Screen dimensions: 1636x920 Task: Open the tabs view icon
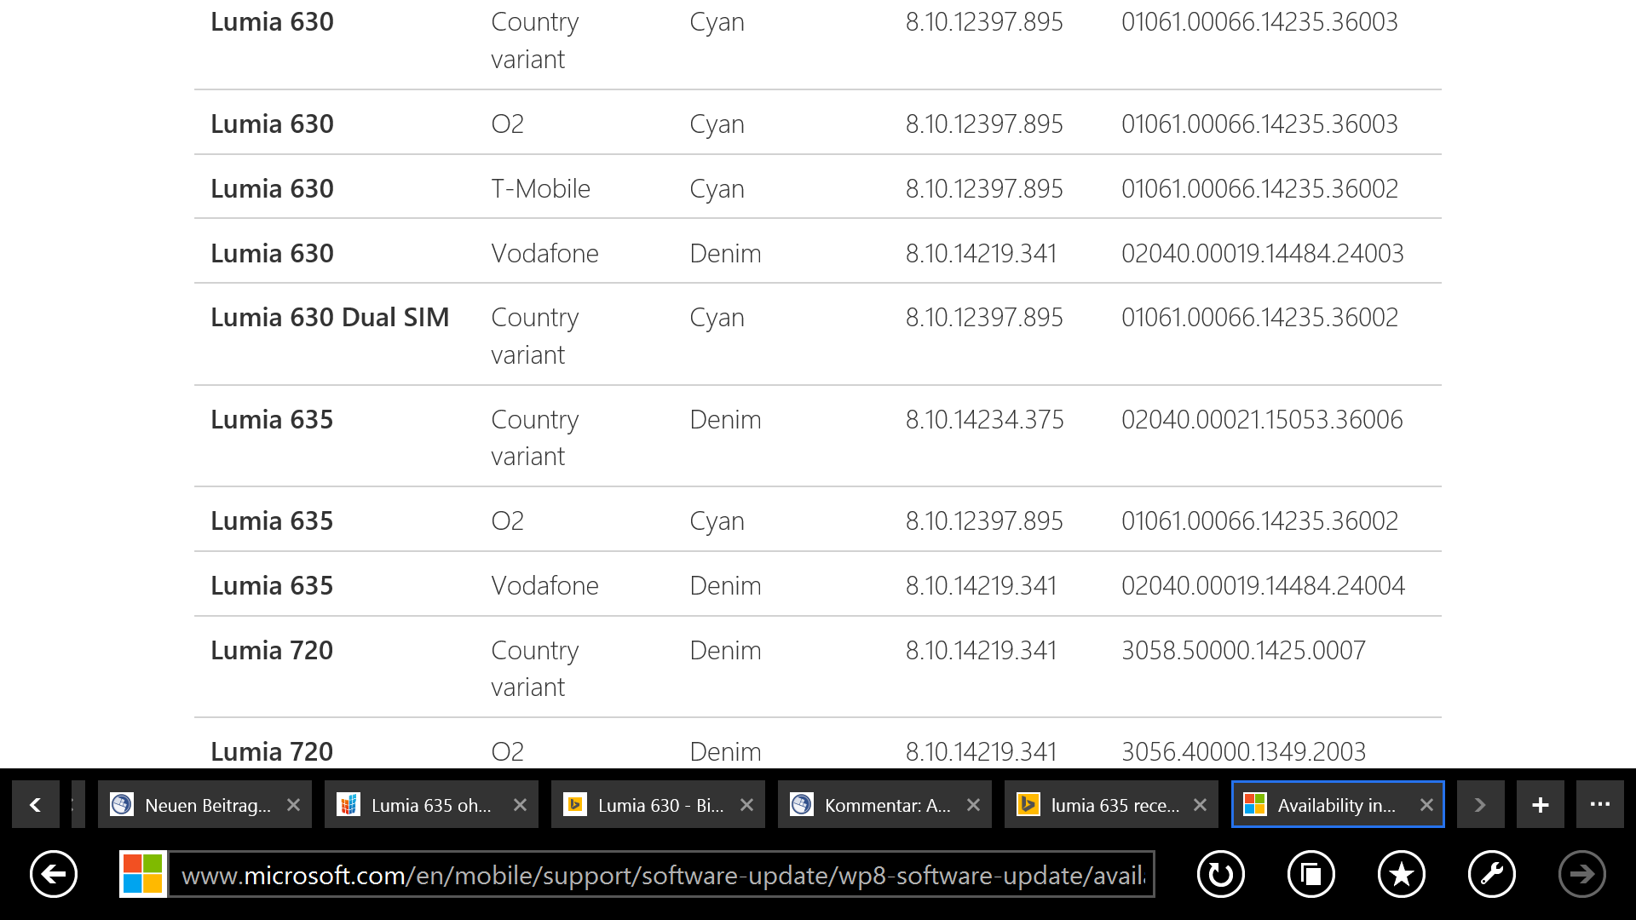pyautogui.click(x=1311, y=874)
